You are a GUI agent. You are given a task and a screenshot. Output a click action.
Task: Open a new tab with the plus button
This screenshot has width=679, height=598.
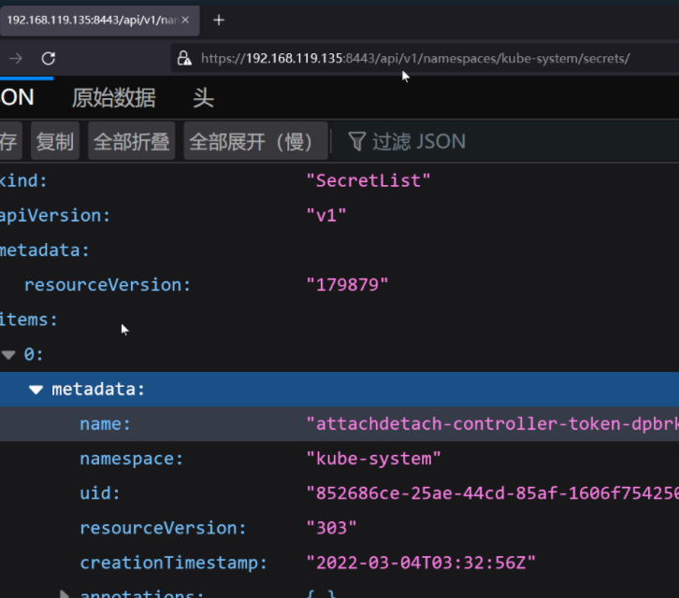tap(219, 20)
